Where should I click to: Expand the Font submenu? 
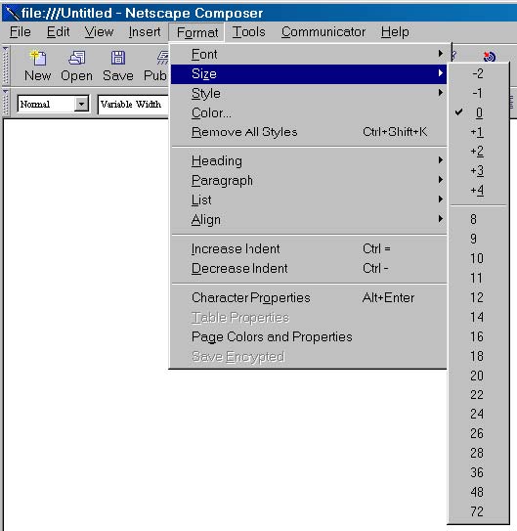(309, 54)
